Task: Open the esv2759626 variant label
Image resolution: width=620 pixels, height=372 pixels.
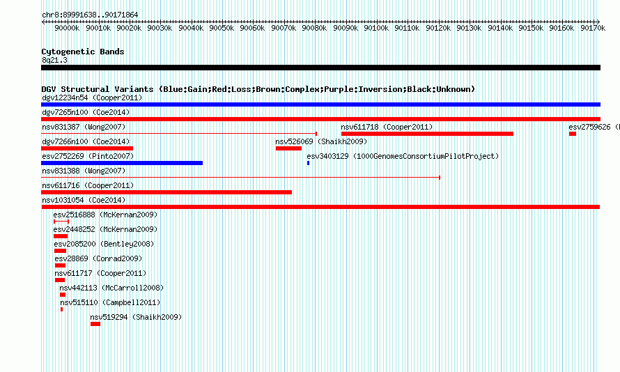Action: click(x=594, y=127)
